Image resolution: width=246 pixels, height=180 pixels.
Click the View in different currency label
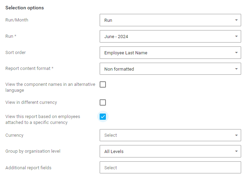[x=31, y=102]
